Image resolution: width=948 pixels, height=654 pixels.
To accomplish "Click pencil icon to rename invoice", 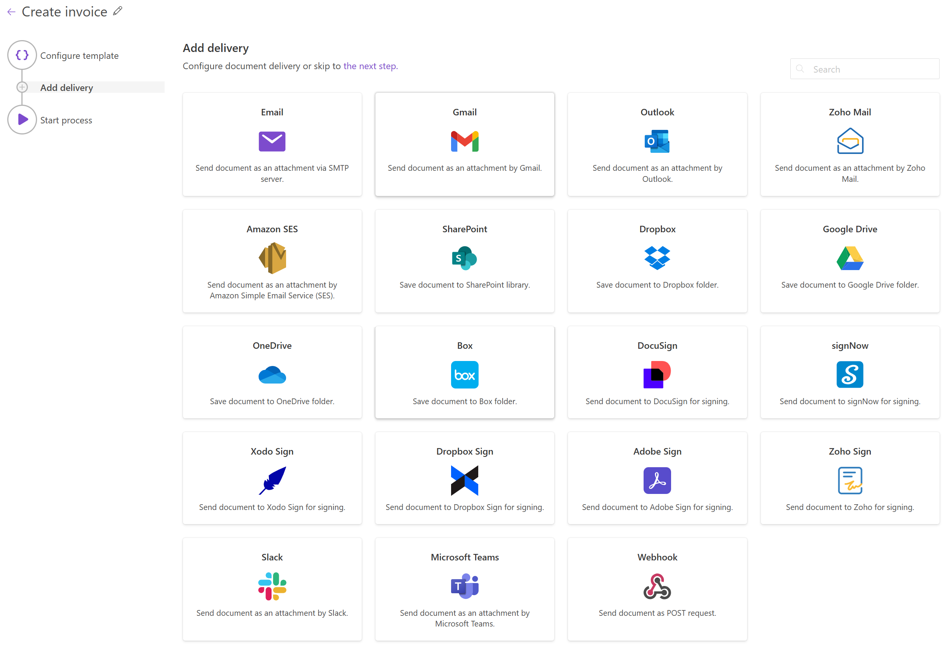I will [118, 11].
